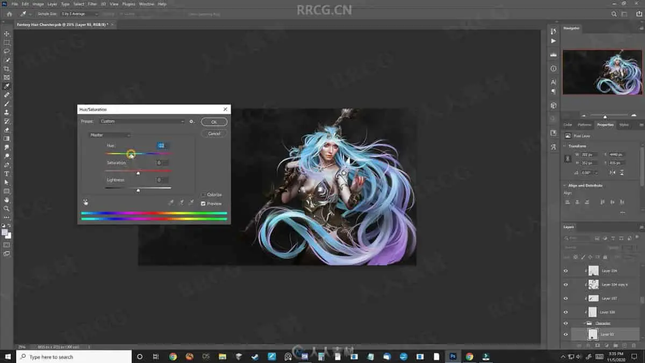Select the Hand tool
Image resolution: width=645 pixels, height=363 pixels.
6,200
